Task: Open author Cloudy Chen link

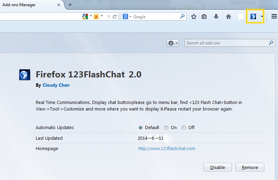Action: tap(56, 85)
